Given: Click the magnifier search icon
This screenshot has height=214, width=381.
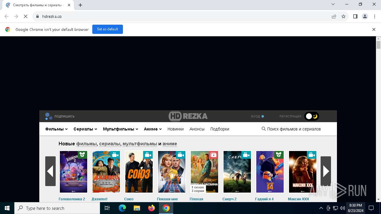Looking at the screenshot, I should (263, 129).
